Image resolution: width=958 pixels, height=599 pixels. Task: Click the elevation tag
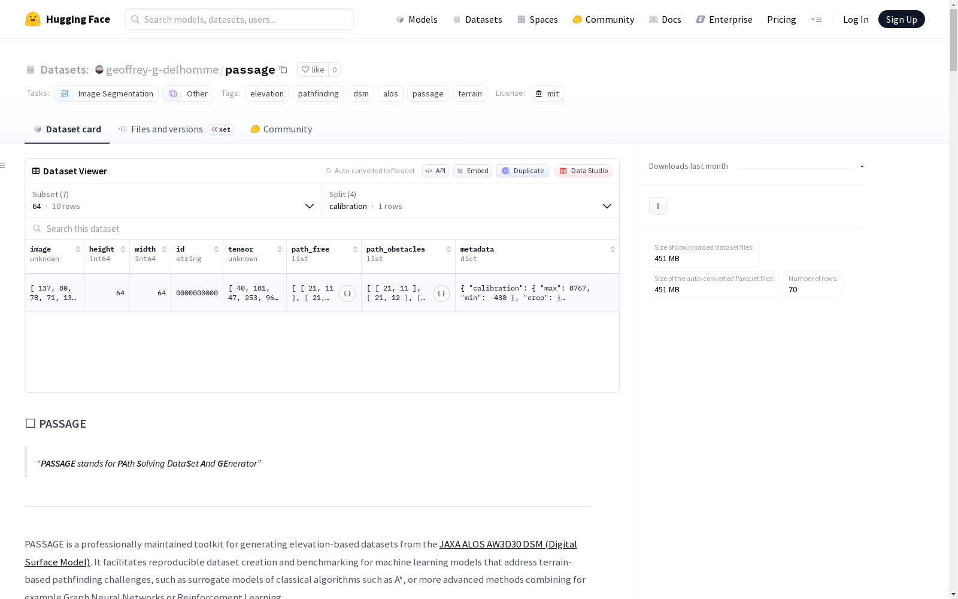click(x=267, y=93)
